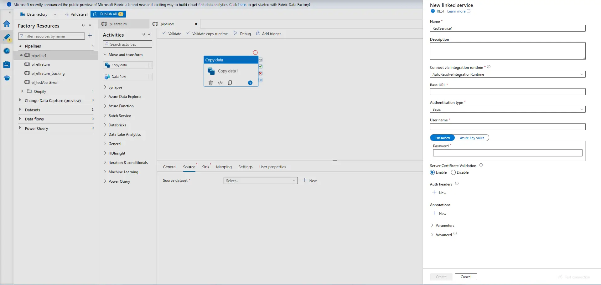This screenshot has width=601, height=285.
Task: Switch to the Sink tab
Action: click(x=206, y=167)
